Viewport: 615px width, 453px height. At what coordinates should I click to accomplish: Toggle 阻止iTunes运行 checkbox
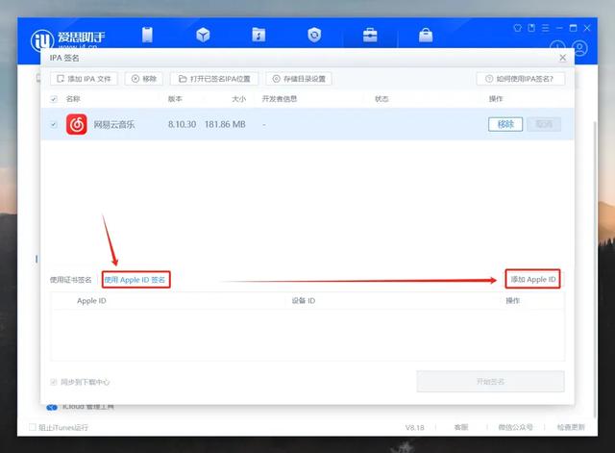33,427
